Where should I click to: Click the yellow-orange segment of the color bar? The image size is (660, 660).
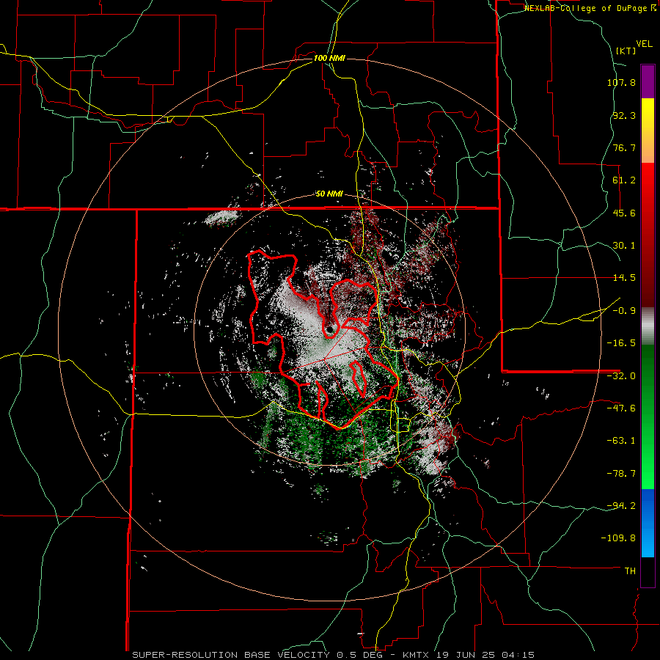click(x=648, y=131)
